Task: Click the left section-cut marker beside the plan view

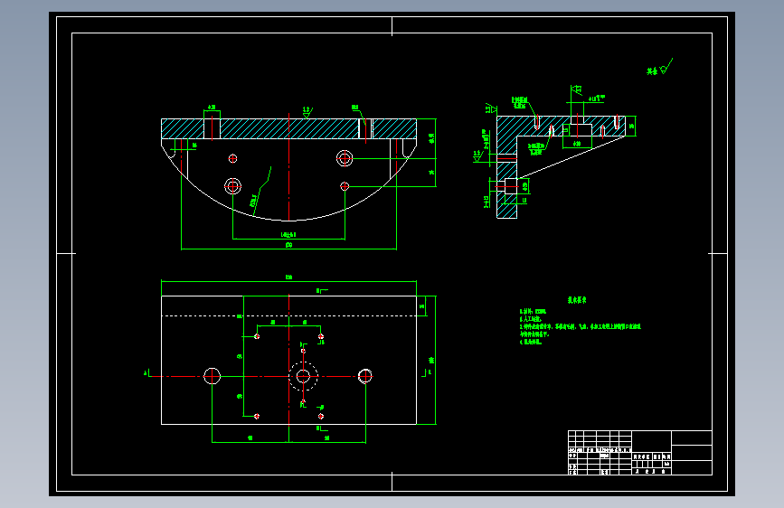Action: (146, 373)
